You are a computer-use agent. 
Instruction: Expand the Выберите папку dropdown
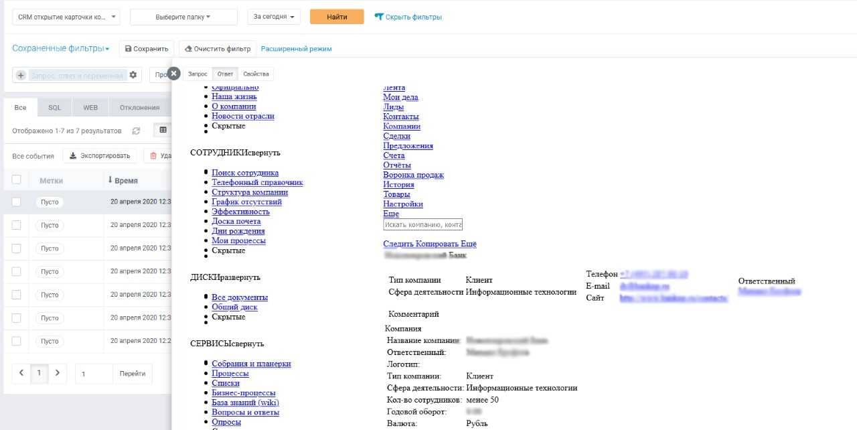183,17
